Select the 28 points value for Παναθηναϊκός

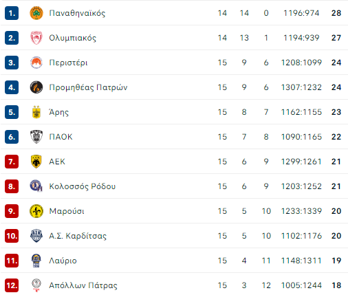(336, 13)
